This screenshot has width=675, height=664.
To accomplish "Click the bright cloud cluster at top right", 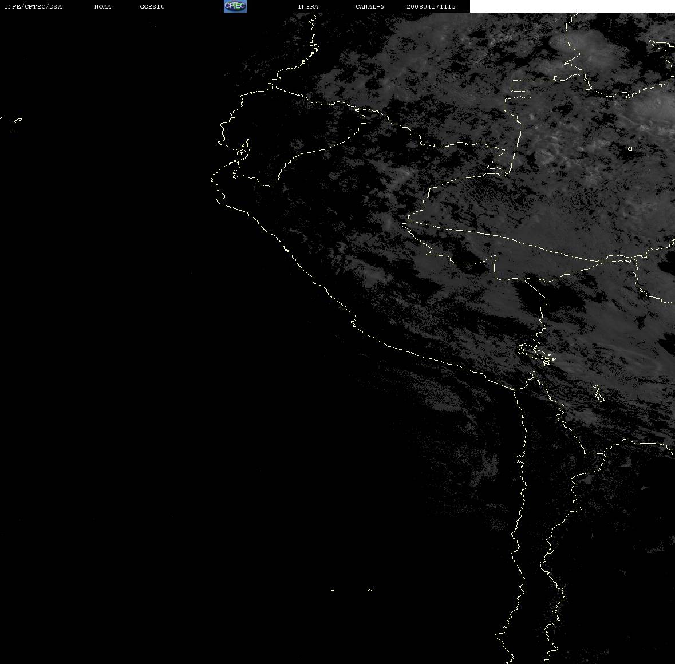I will pyautogui.click(x=577, y=52).
